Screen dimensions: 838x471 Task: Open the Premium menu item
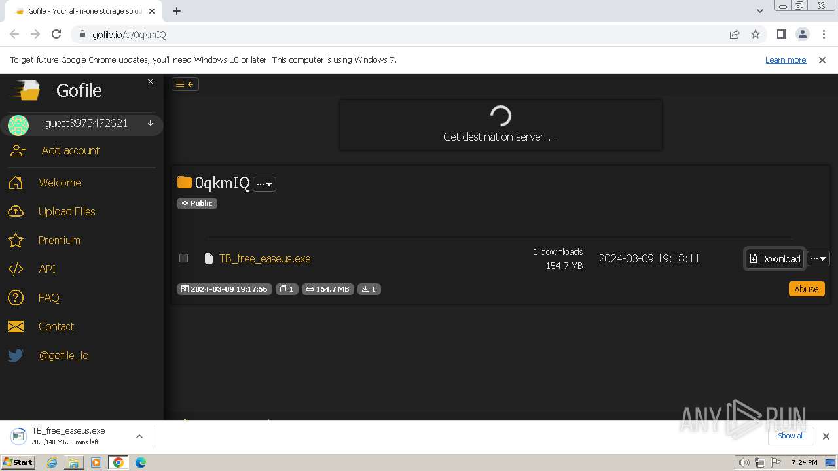(x=60, y=240)
